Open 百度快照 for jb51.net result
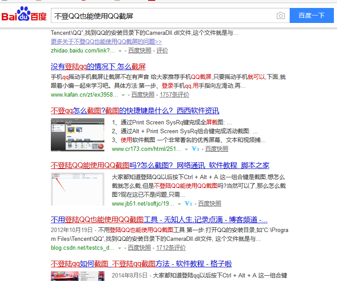 tap(210, 203)
